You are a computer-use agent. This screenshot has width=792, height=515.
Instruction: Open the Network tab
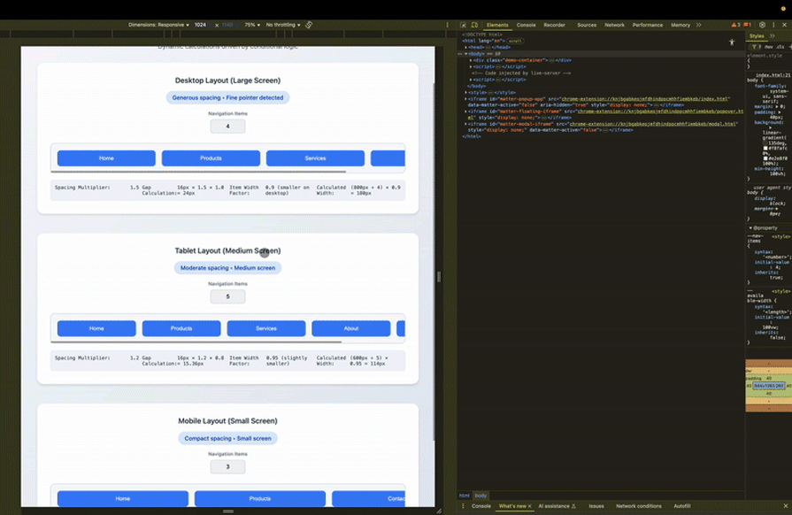point(615,25)
